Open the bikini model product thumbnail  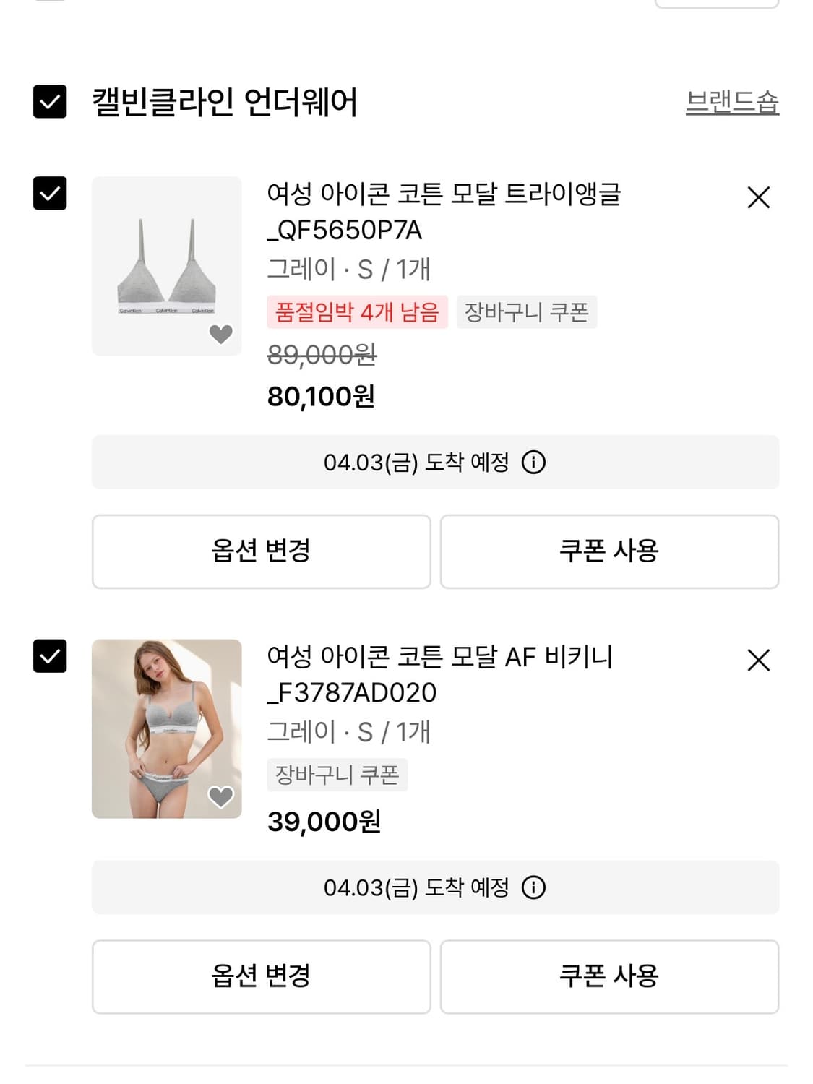(x=166, y=728)
